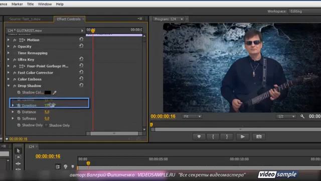Open the Fit zoom level dropdown
This screenshot has height=181, width=321.
(192, 117)
